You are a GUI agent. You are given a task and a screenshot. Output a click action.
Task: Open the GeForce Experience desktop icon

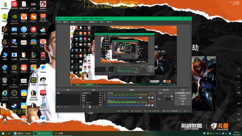(14, 19)
